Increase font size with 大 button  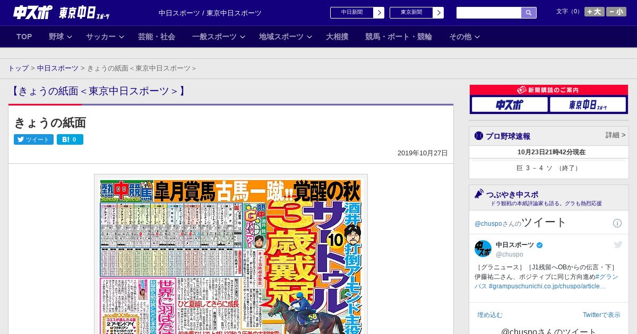[x=595, y=12]
